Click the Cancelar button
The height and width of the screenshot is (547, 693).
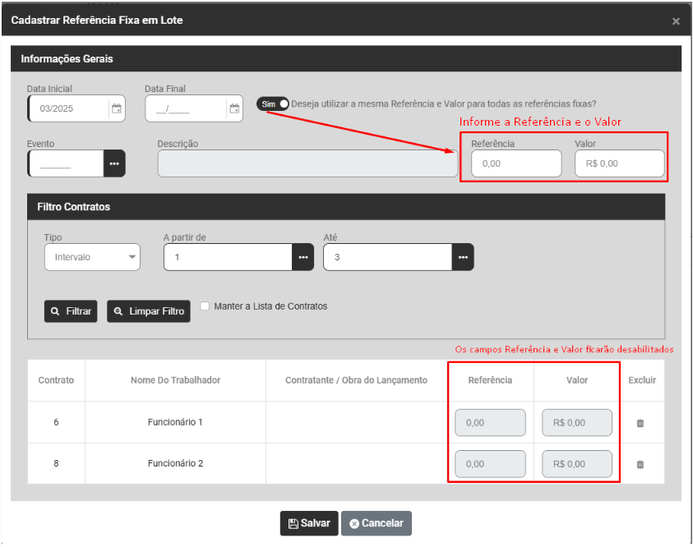point(377,523)
